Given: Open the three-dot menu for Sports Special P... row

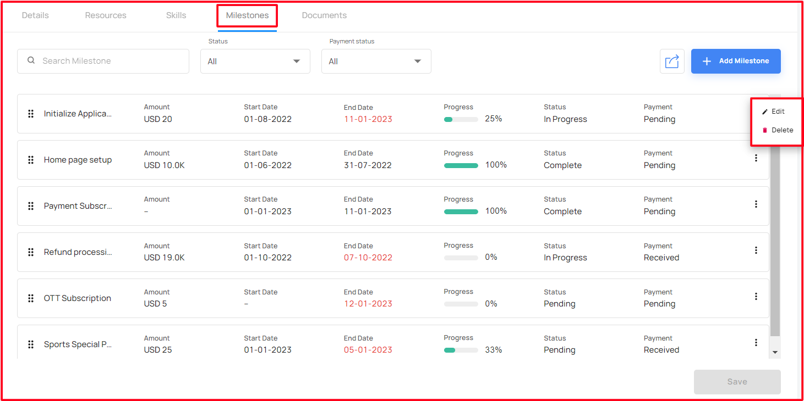Looking at the screenshot, I should (756, 343).
